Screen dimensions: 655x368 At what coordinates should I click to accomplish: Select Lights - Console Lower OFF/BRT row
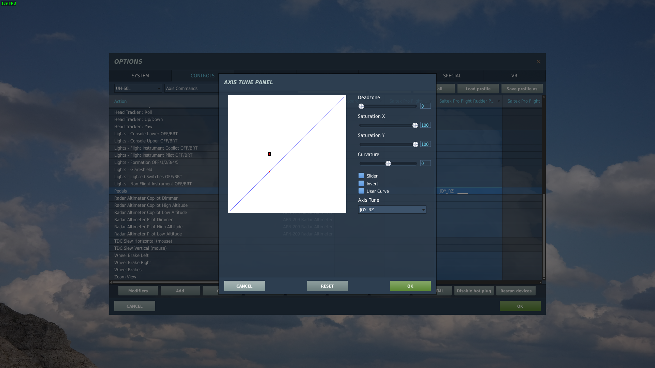164,134
